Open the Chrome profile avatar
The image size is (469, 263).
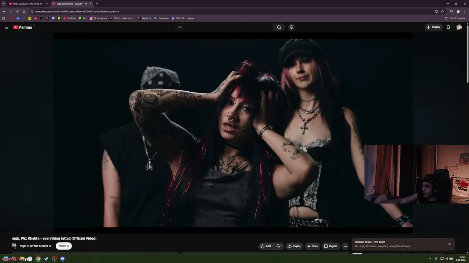(x=458, y=11)
